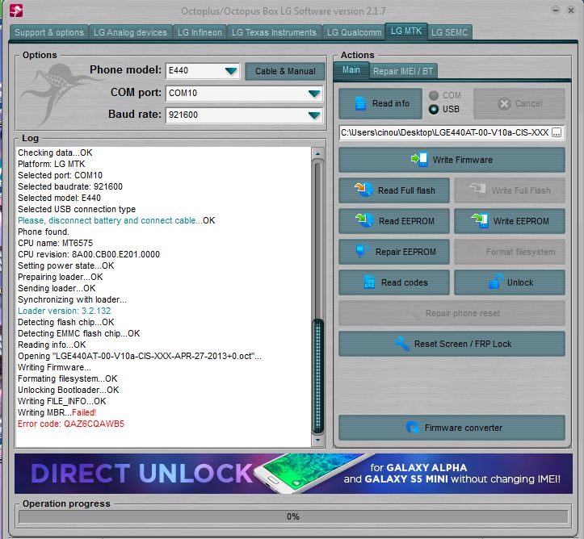Click 'Detecting EMMC flash chip...OK' log line
Screen dimensions: 584x539
tap(79, 333)
